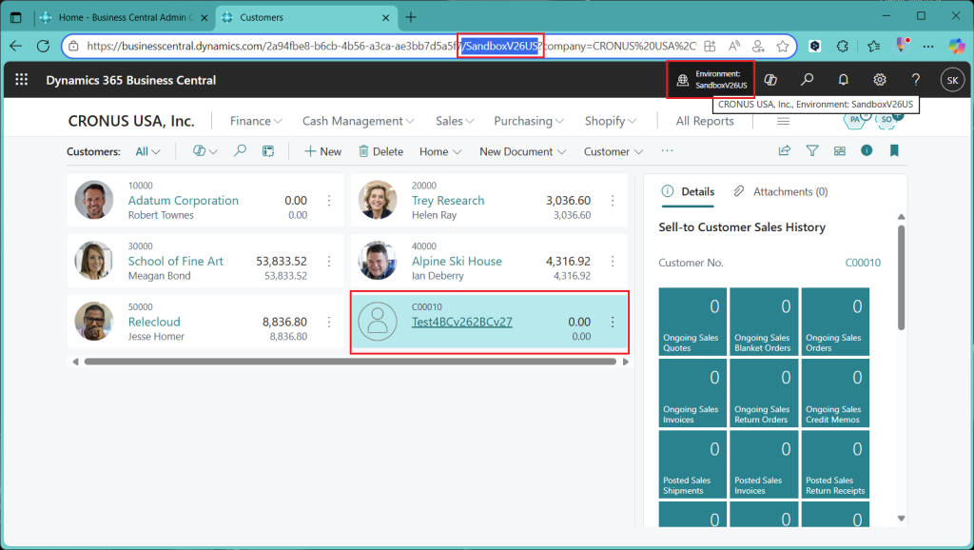
Task: Click the New button
Action: point(322,151)
